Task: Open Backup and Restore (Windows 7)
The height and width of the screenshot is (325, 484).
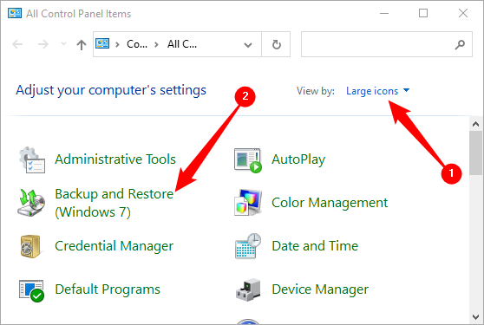Action: [x=114, y=203]
